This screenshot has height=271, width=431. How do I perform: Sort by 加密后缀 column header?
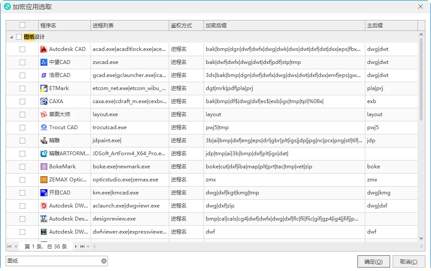[284, 26]
